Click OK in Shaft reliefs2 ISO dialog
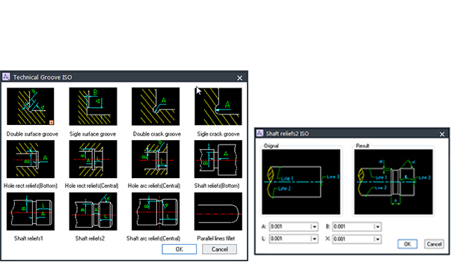 (408, 244)
